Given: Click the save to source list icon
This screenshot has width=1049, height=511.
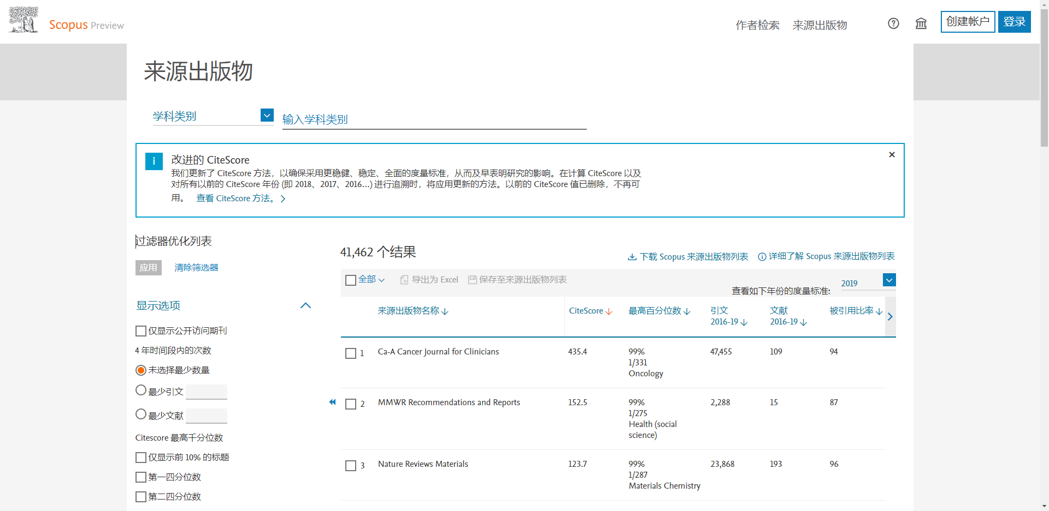Looking at the screenshot, I should pos(473,280).
